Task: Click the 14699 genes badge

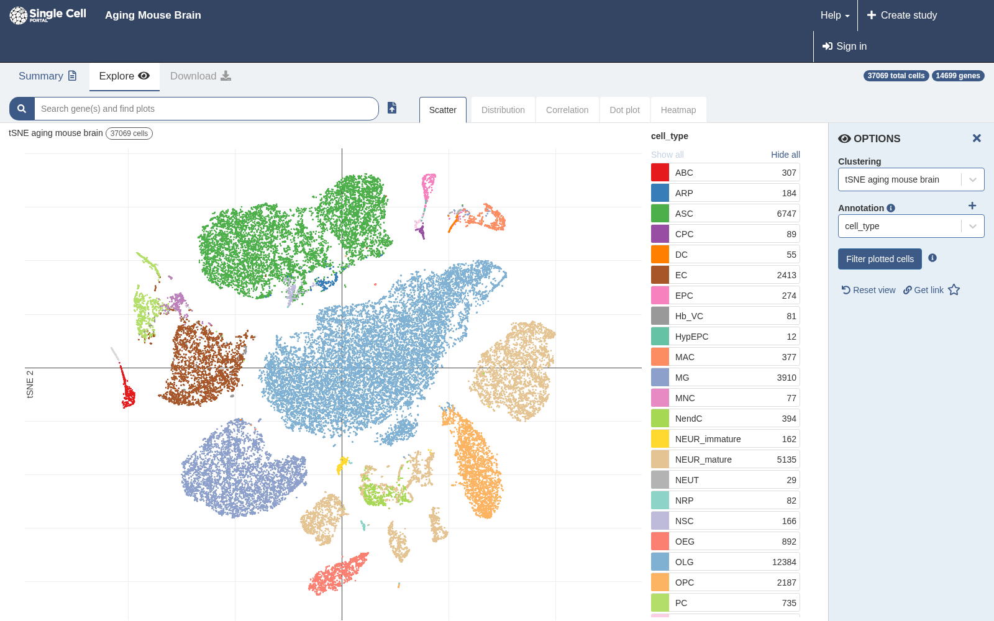Action: 958,76
